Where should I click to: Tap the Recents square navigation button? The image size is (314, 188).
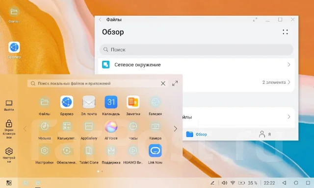click(308, 183)
